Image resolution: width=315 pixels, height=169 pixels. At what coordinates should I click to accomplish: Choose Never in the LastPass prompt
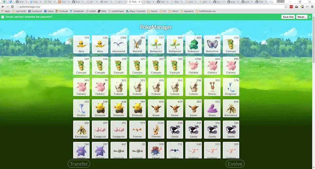point(302,17)
